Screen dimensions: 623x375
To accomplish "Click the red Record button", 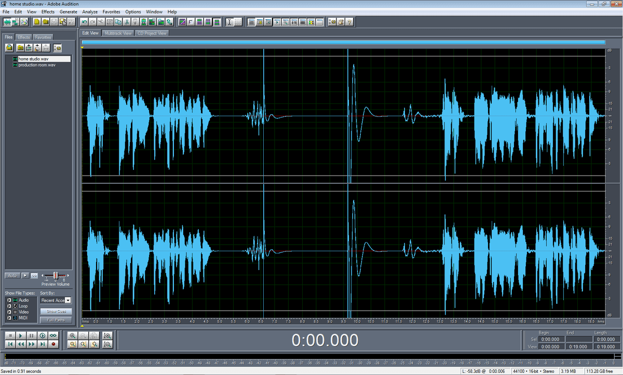I will tap(53, 344).
